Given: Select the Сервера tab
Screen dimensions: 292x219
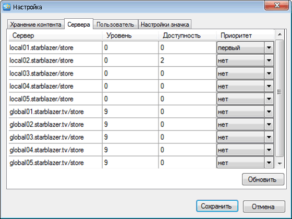Looking at the screenshot, I should click(x=79, y=24).
